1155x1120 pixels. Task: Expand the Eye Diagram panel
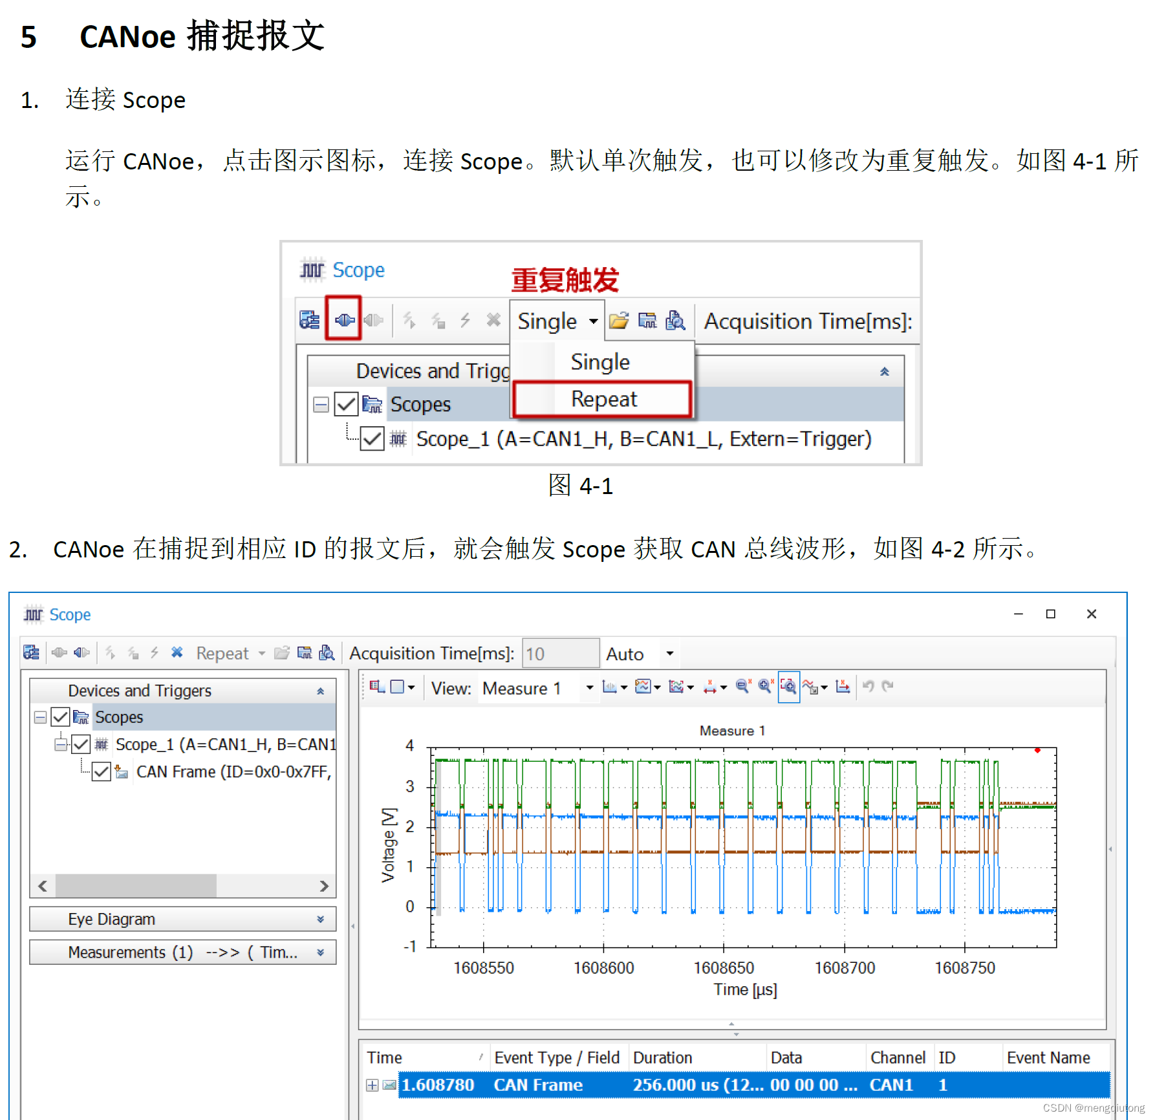pyautogui.click(x=320, y=920)
